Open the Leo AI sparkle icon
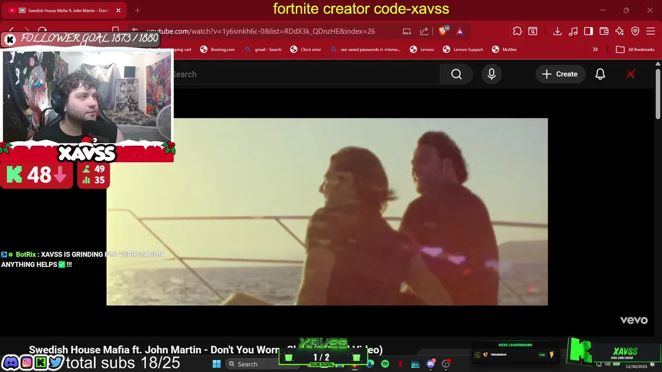This screenshot has width=662, height=372. click(620, 31)
